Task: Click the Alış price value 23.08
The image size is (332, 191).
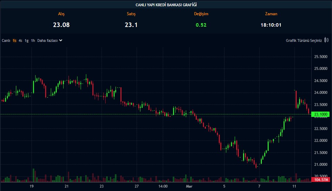Action: click(61, 25)
